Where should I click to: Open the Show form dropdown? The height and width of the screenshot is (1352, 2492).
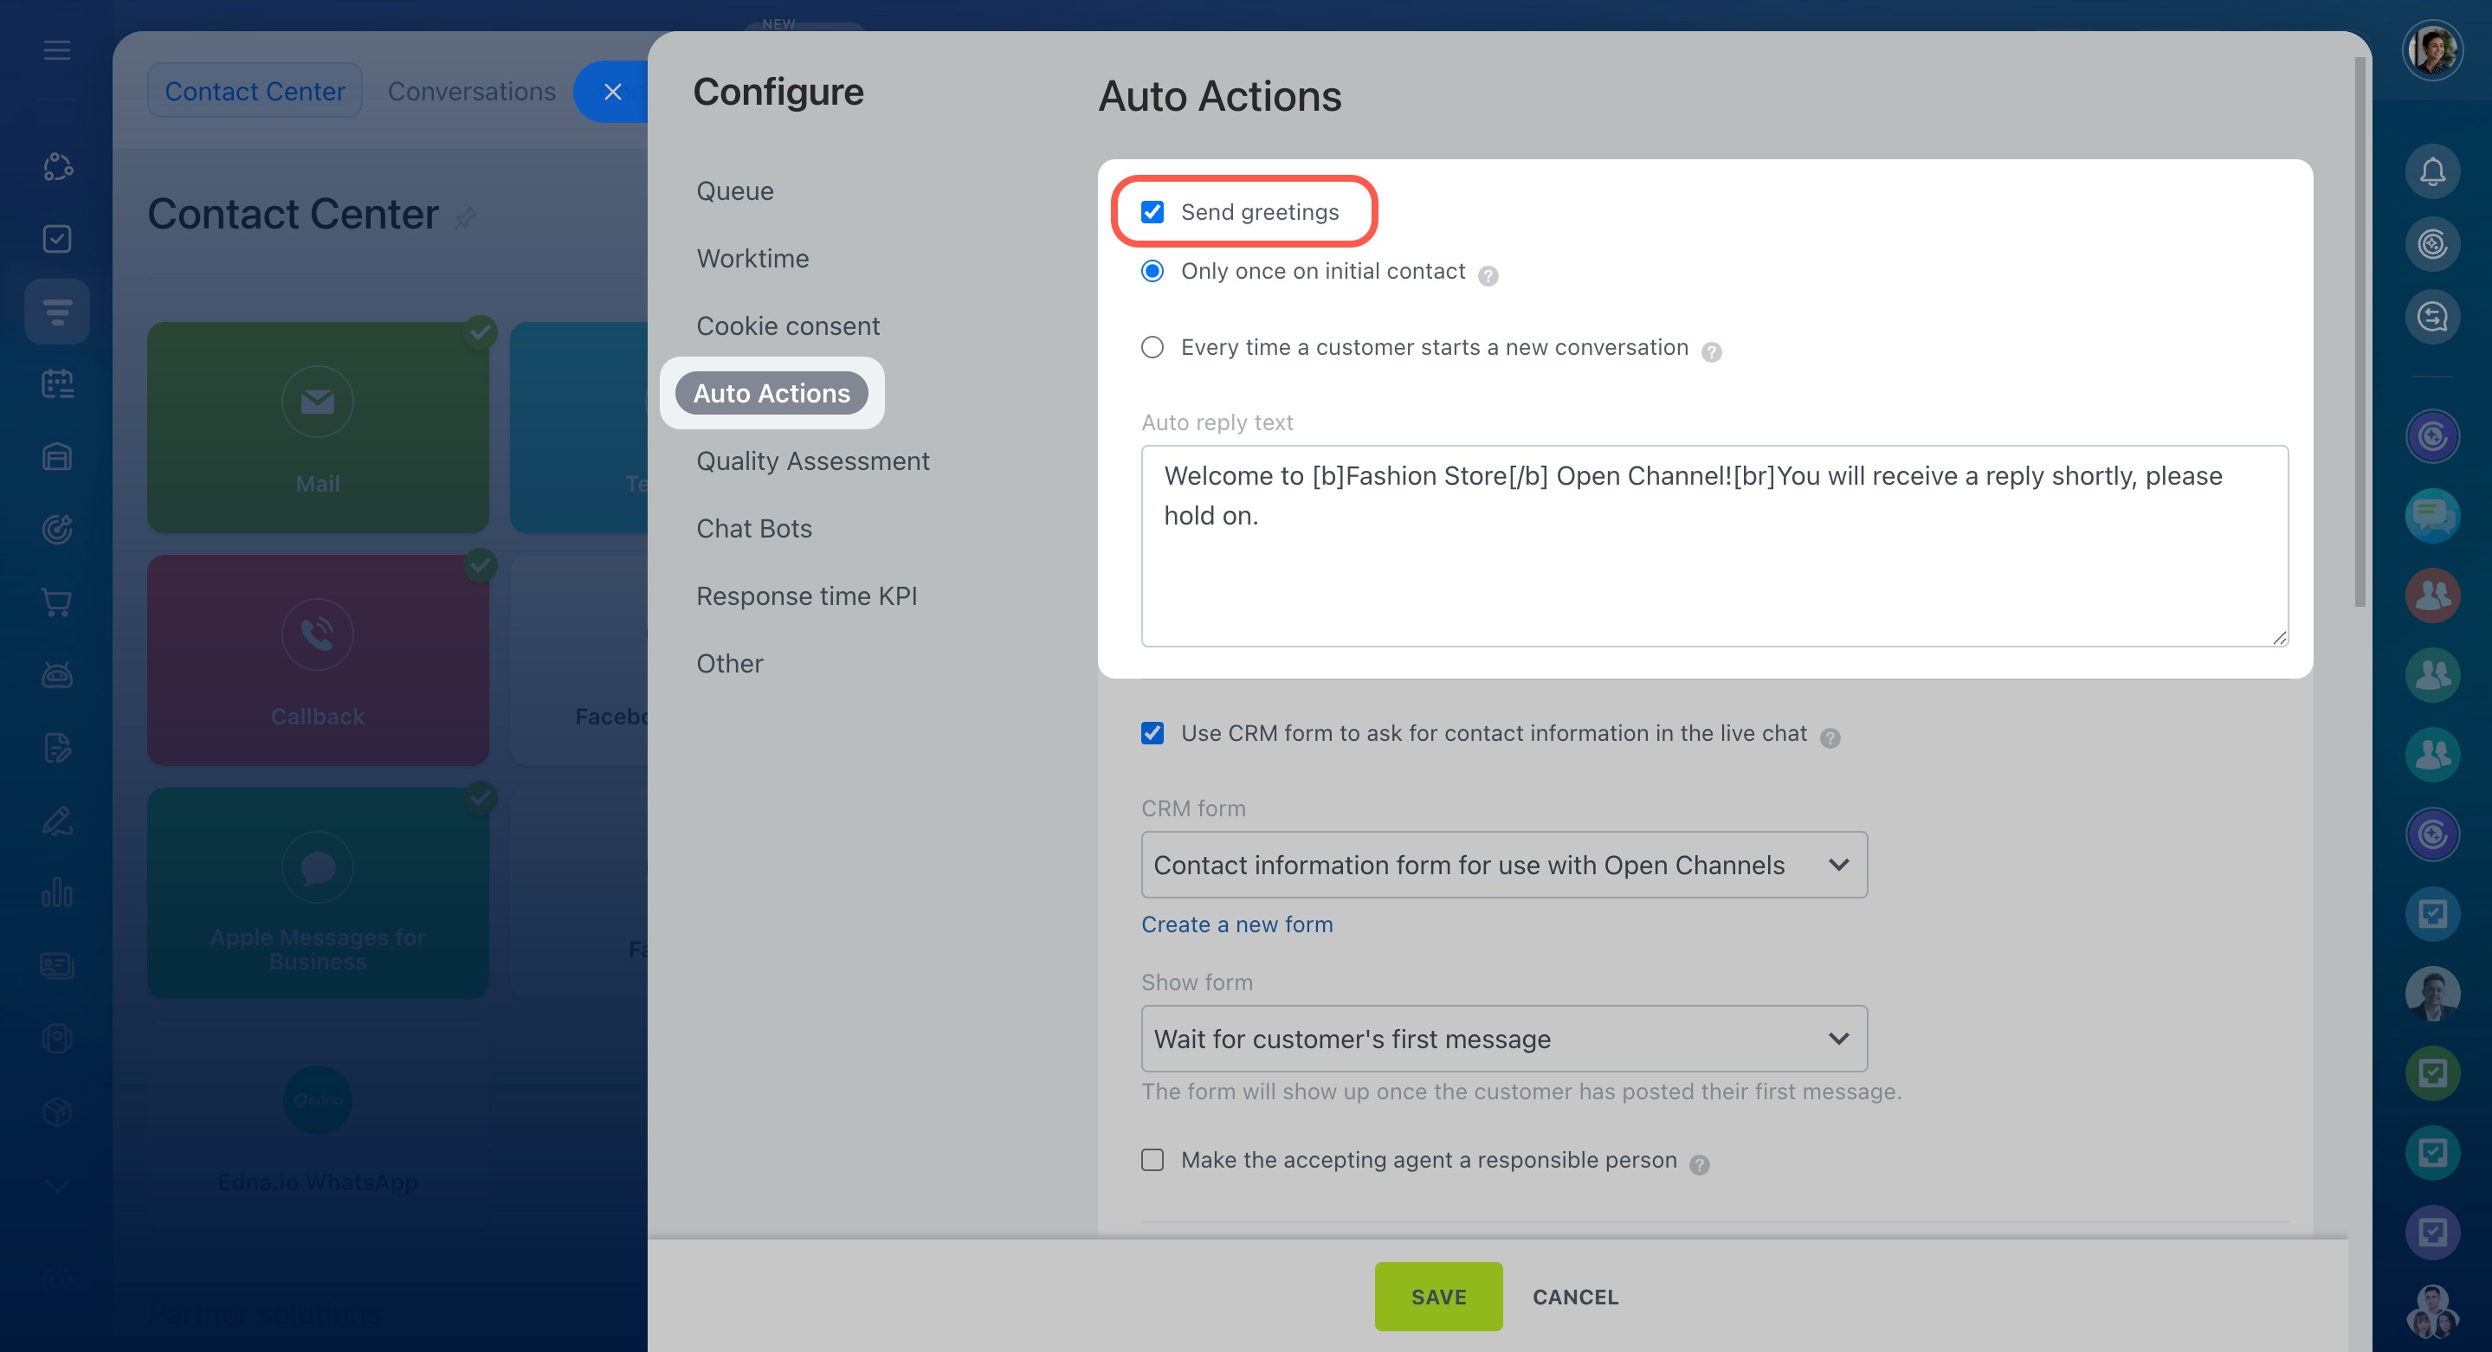[1503, 1039]
